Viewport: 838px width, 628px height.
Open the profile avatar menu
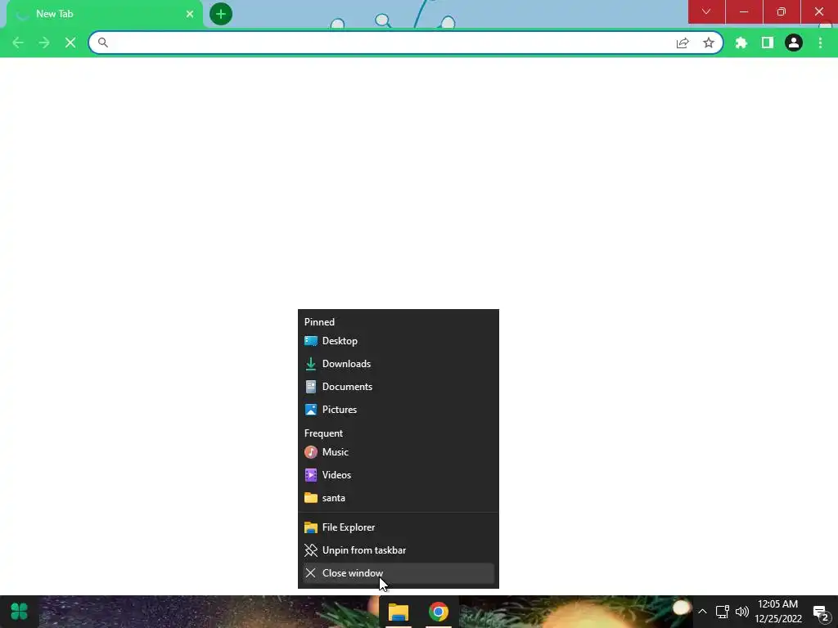click(794, 43)
